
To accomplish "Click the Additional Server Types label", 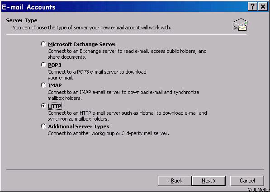I will click(79, 126).
